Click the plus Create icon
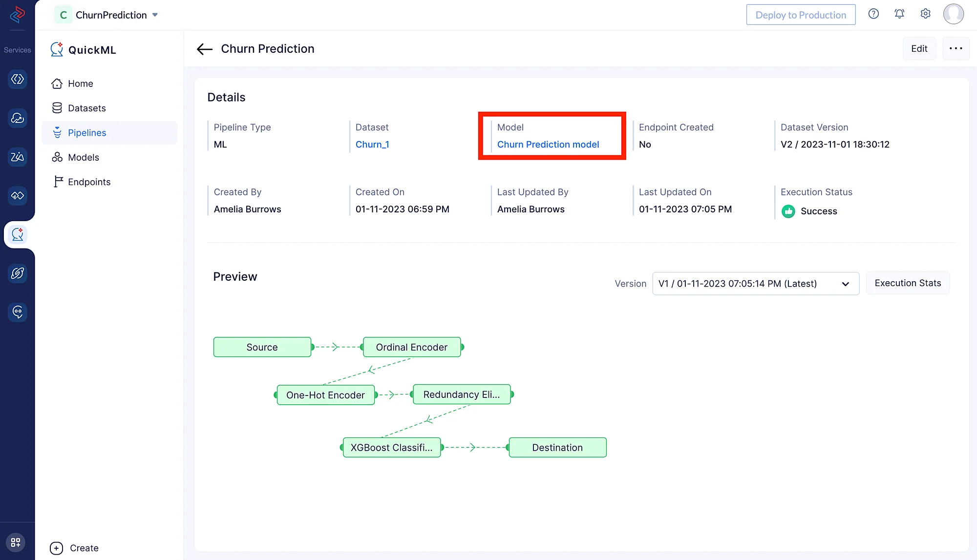Screen dimensions: 977x560 point(57,548)
